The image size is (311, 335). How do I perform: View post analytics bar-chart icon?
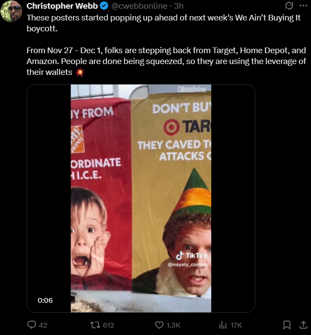click(x=223, y=325)
